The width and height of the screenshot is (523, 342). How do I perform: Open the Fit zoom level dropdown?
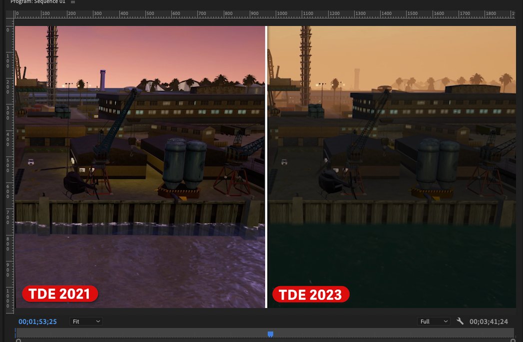86,321
